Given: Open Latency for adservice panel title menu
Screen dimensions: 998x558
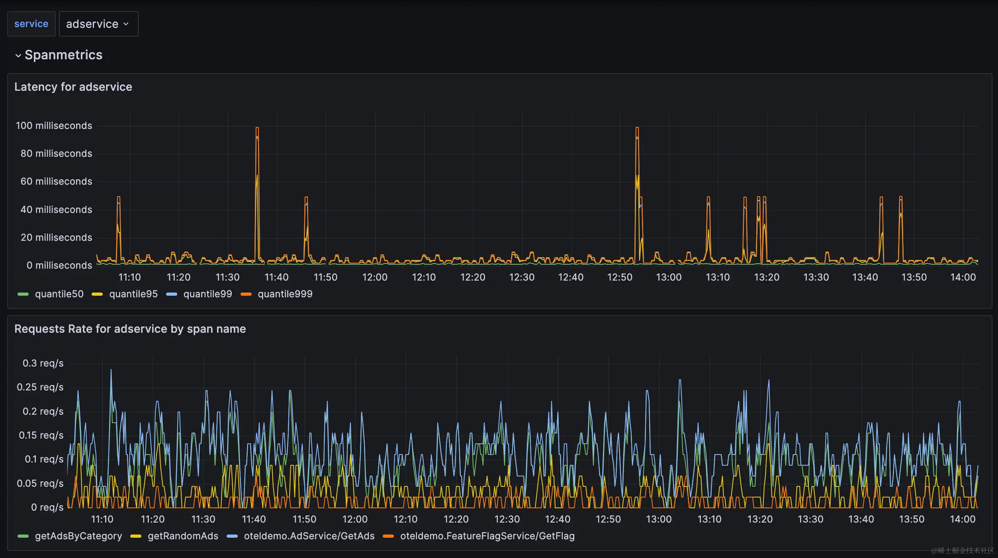Looking at the screenshot, I should (73, 87).
